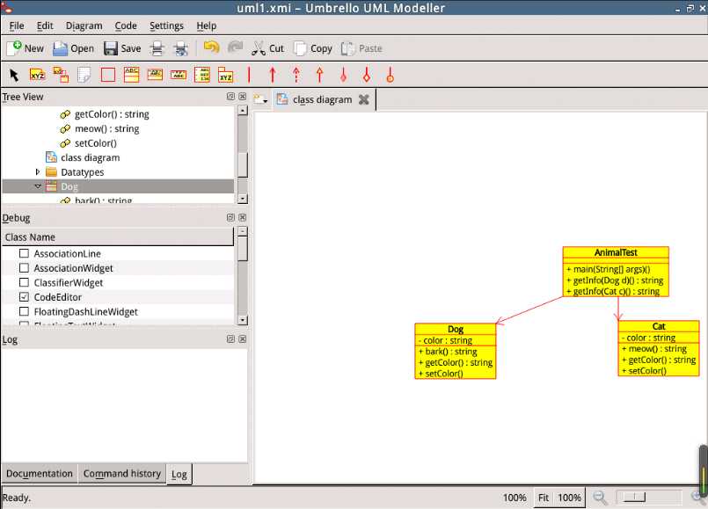Open the new diagram dropdown

point(260,99)
